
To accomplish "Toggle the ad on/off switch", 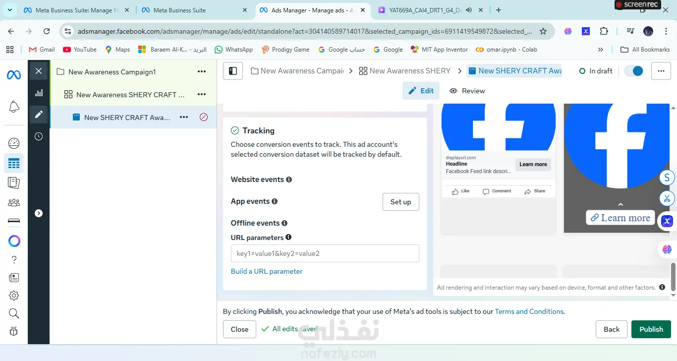I will tap(634, 71).
